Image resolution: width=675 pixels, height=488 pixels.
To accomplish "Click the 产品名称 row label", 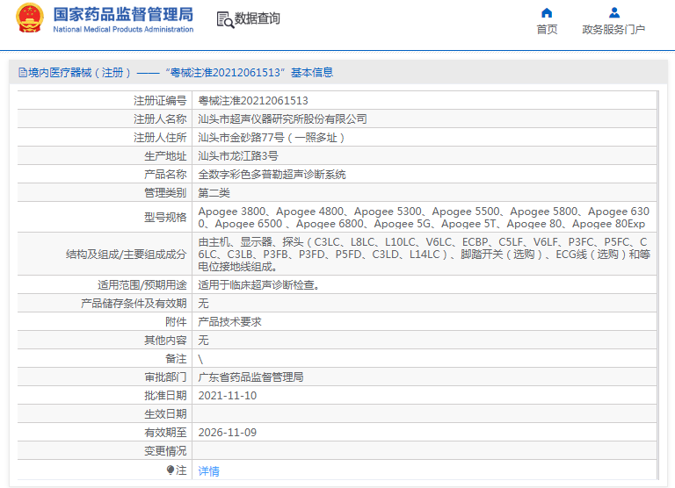I will click(165, 175).
